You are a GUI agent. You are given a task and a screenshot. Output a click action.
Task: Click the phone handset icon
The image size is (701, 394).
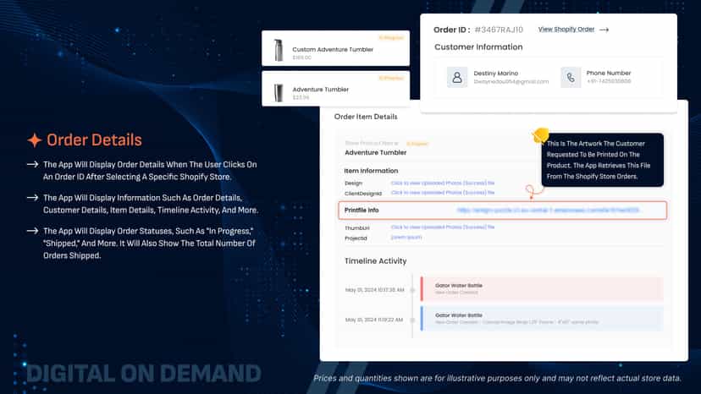[x=571, y=77]
